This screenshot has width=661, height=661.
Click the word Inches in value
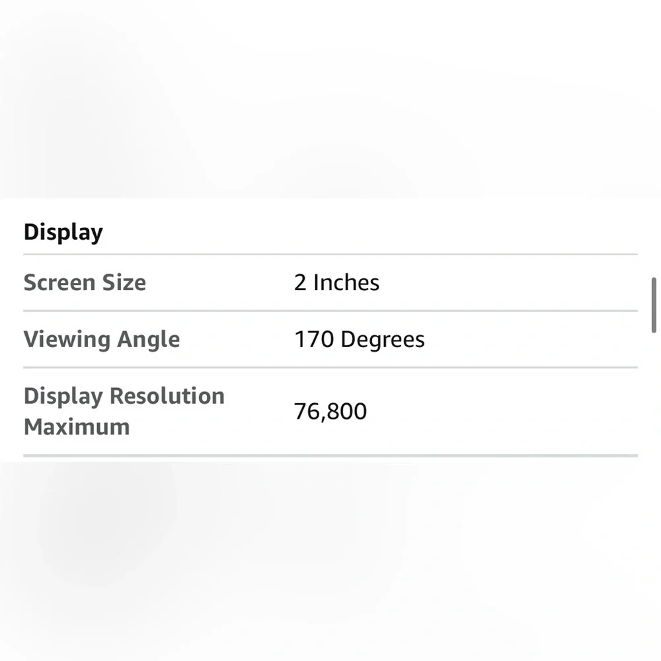click(x=346, y=282)
